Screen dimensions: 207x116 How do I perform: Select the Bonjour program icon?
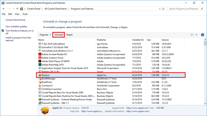pos(40,75)
